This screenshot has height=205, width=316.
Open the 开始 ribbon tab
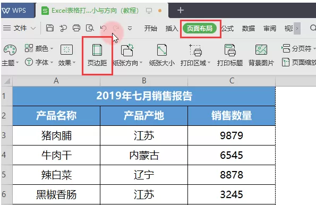click(150, 29)
